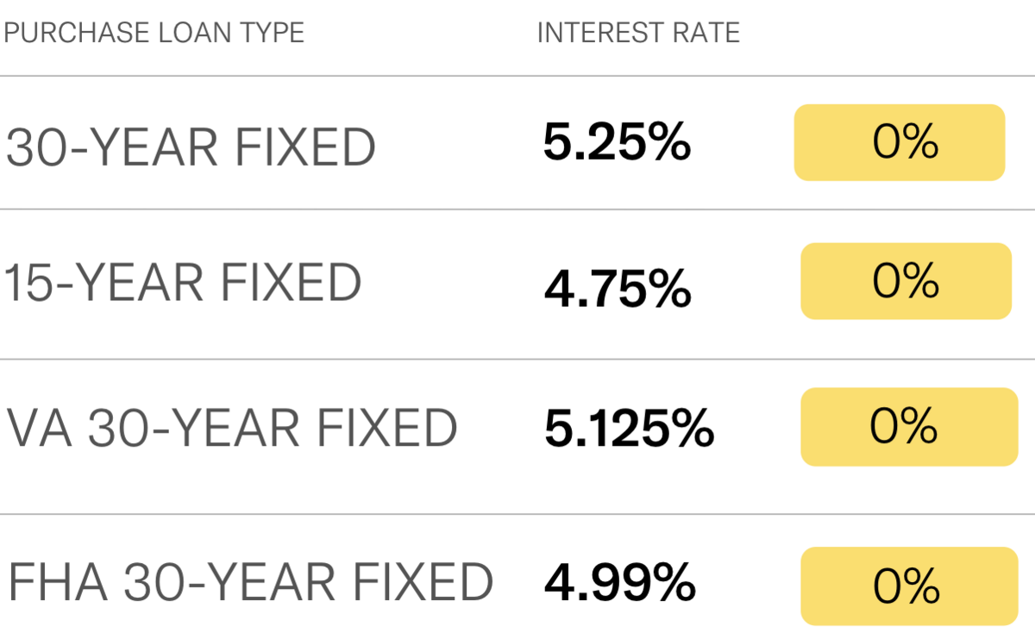Click the PURCHASE LOAN TYPE column header
The height and width of the screenshot is (639, 1035).
(x=154, y=33)
